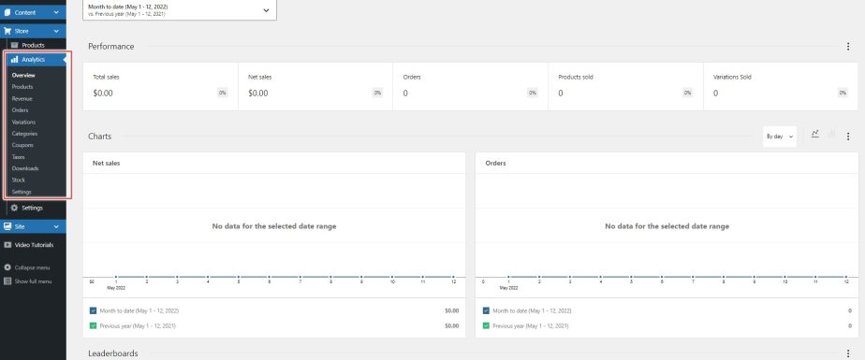
Task: Open the Site menu label in the sidebar
Action: click(20, 226)
